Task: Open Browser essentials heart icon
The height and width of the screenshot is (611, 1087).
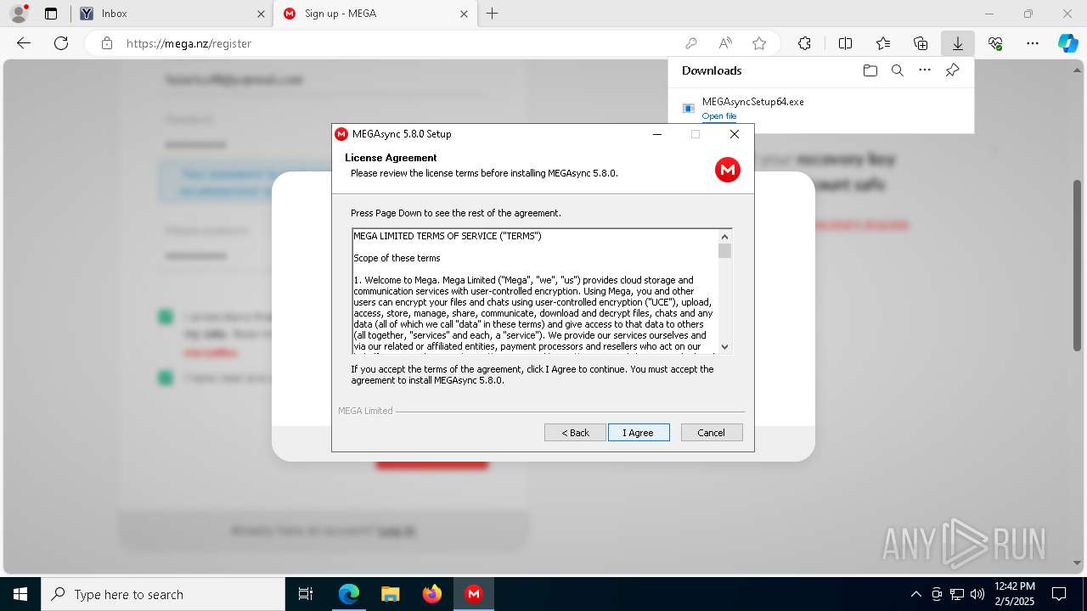Action: pyautogui.click(x=995, y=43)
